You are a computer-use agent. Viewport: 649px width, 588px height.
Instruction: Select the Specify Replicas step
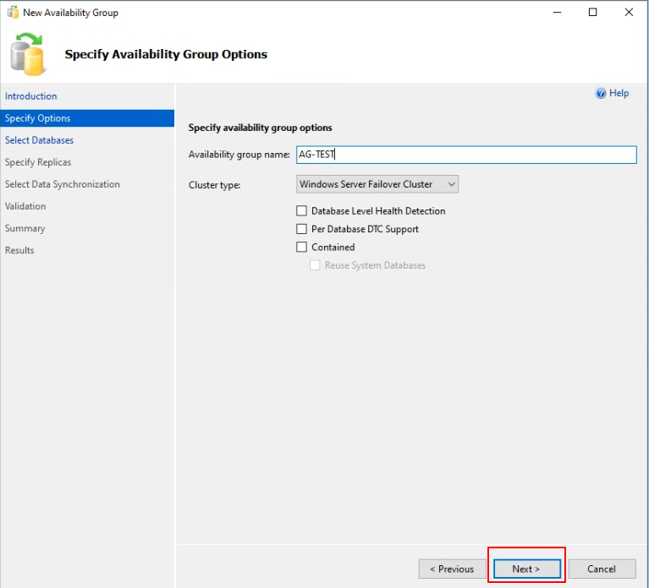38,162
